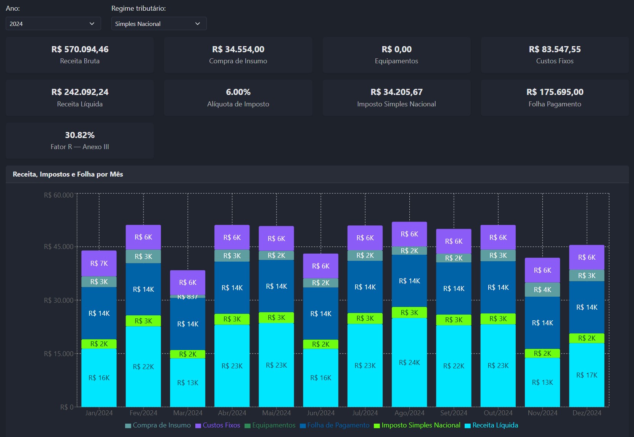Click the Folha Pagamento total card
Image resolution: width=634 pixels, height=437 pixels.
click(x=555, y=98)
